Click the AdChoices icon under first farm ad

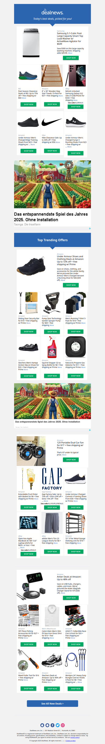(90, 228)
